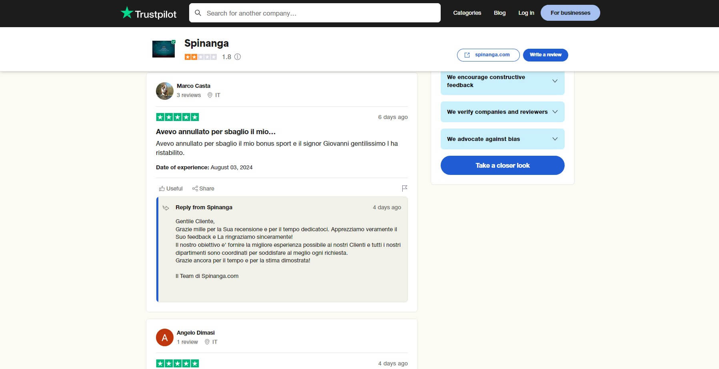Click the Spinanga company logo thumbnail
The image size is (719, 369).
click(164, 49)
